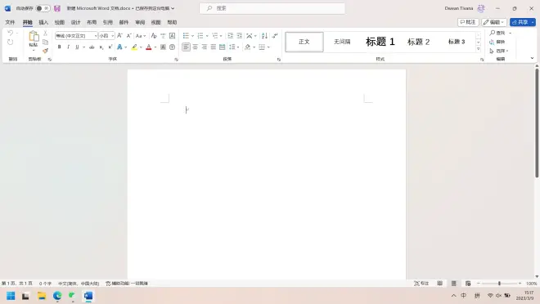This screenshot has width=540, height=304.
Task: Adjust the zoom slider in status bar
Action: tap(499, 284)
